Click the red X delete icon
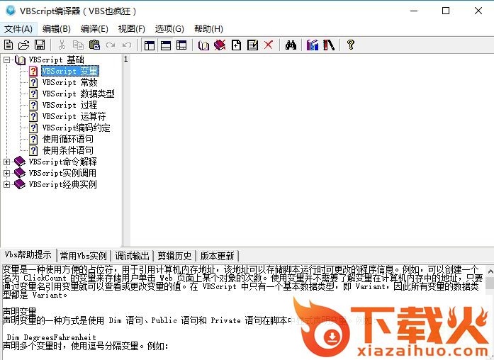This screenshot has width=494, height=360. 269,45
